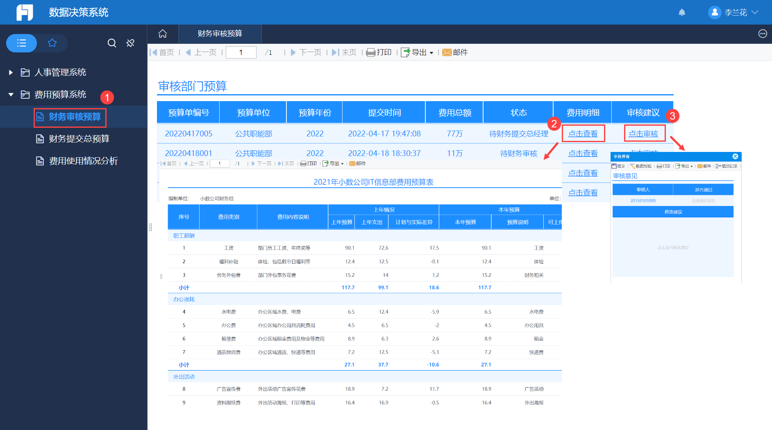Open the search icon in sidebar
This screenshot has height=430, width=772.
point(111,43)
